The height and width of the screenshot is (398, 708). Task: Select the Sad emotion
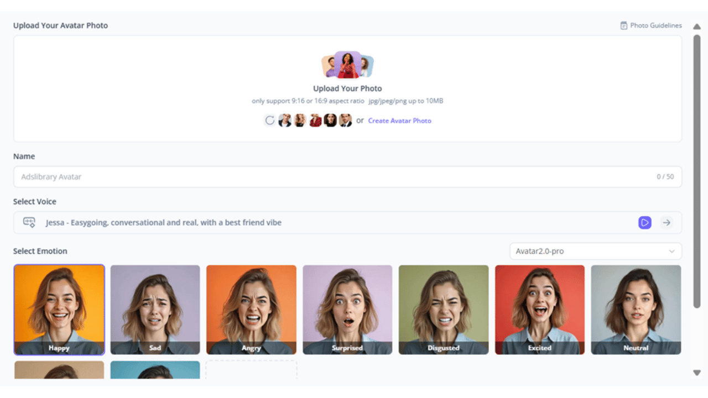click(155, 310)
